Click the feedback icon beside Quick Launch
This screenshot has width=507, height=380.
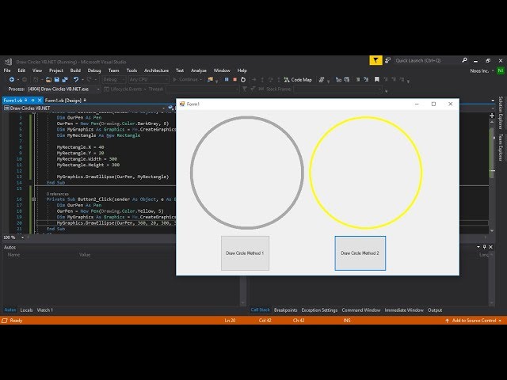pyautogui.click(x=387, y=60)
